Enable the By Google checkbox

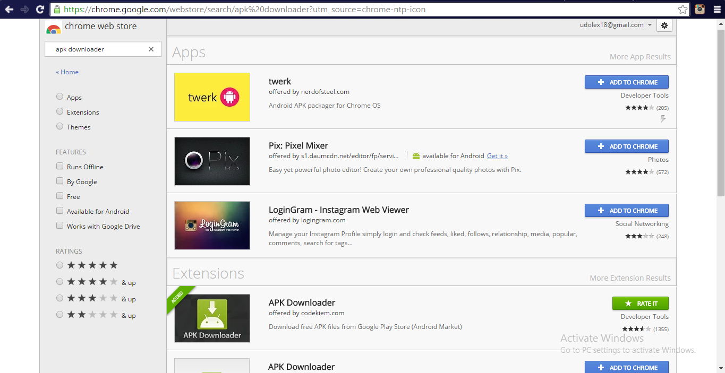59,181
